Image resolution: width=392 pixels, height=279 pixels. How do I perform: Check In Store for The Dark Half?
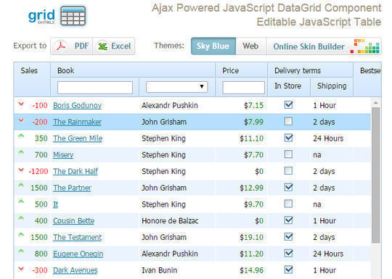(288, 171)
